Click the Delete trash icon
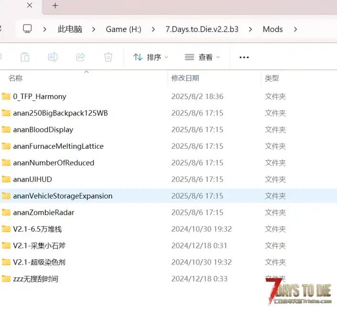 click(108, 57)
